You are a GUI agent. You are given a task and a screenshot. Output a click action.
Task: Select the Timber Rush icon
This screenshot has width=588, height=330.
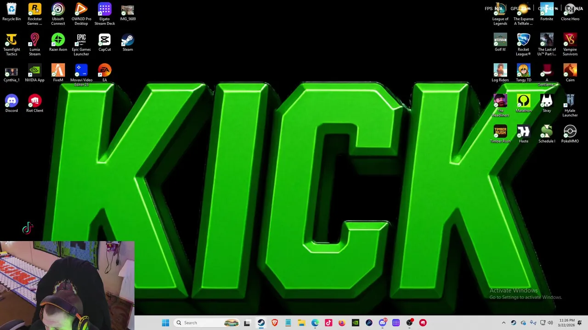click(500, 134)
